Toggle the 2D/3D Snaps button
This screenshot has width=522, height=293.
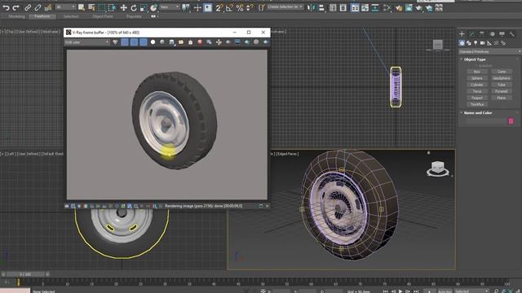tap(219, 7)
